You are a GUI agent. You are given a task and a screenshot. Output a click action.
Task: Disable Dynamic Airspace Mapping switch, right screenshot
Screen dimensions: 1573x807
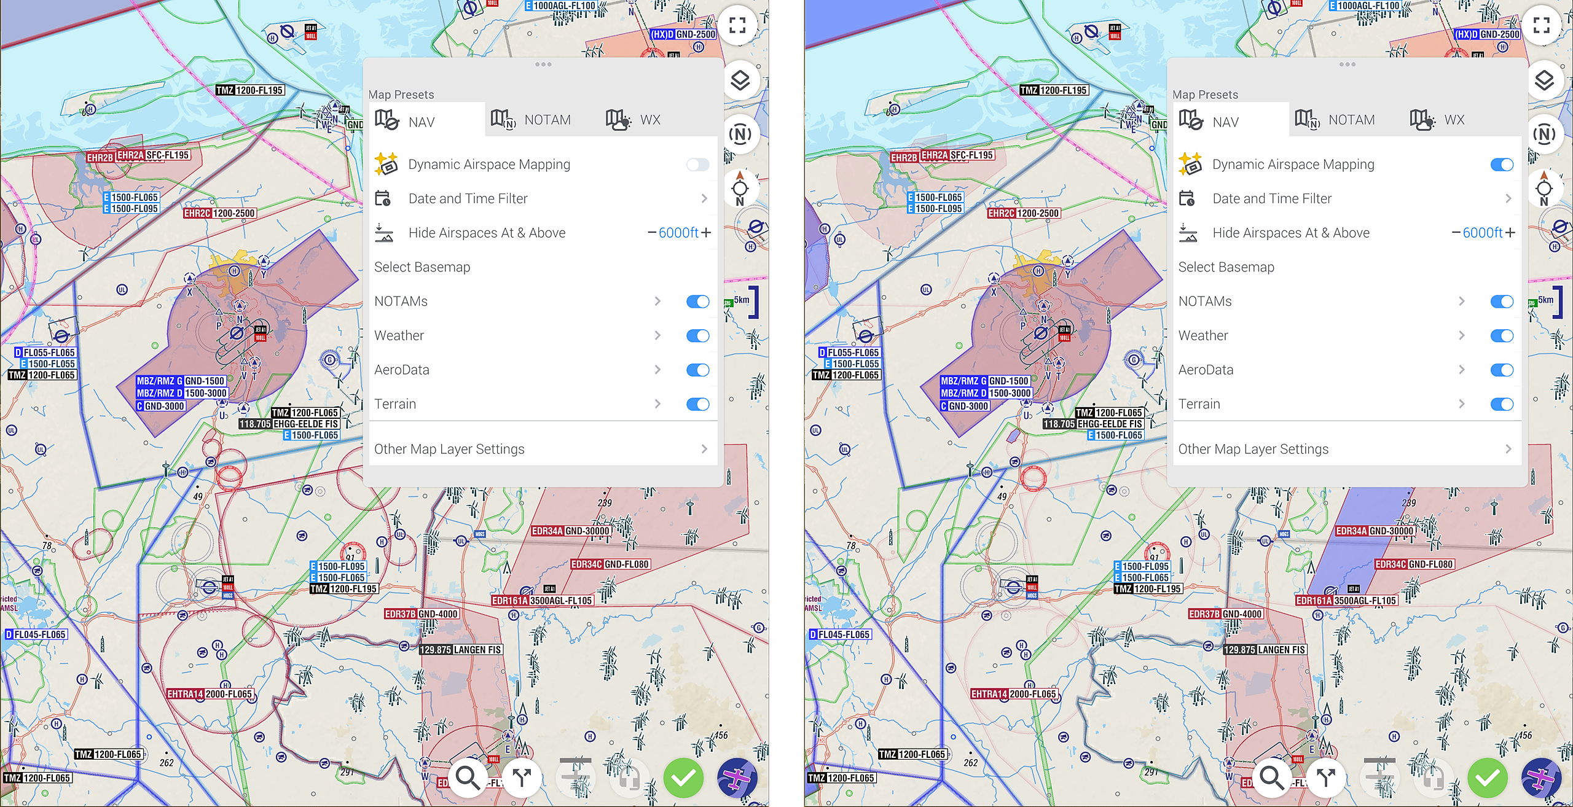1502,165
